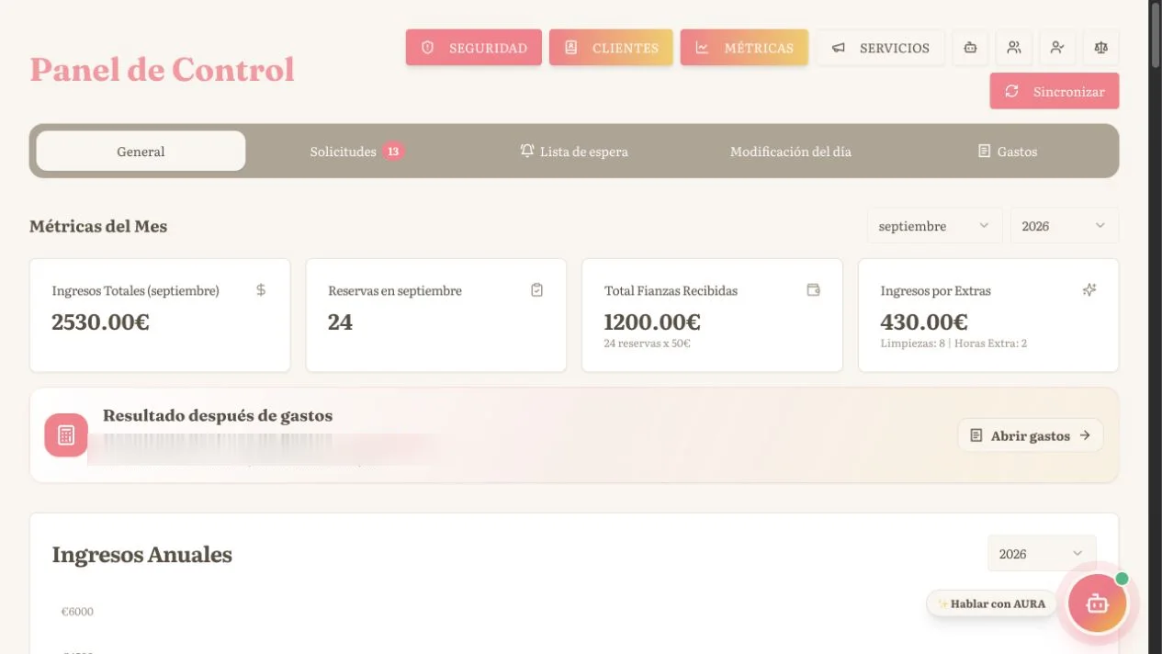This screenshot has width=1162, height=654.
Task: Open the 2026 year dropdown for Métricas del Mes
Action: [1065, 226]
